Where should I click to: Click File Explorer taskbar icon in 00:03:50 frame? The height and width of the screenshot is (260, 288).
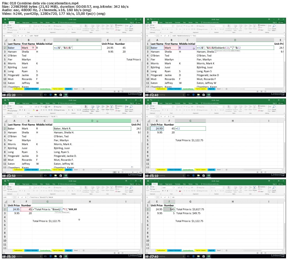pyautogui.click(x=55, y=175)
